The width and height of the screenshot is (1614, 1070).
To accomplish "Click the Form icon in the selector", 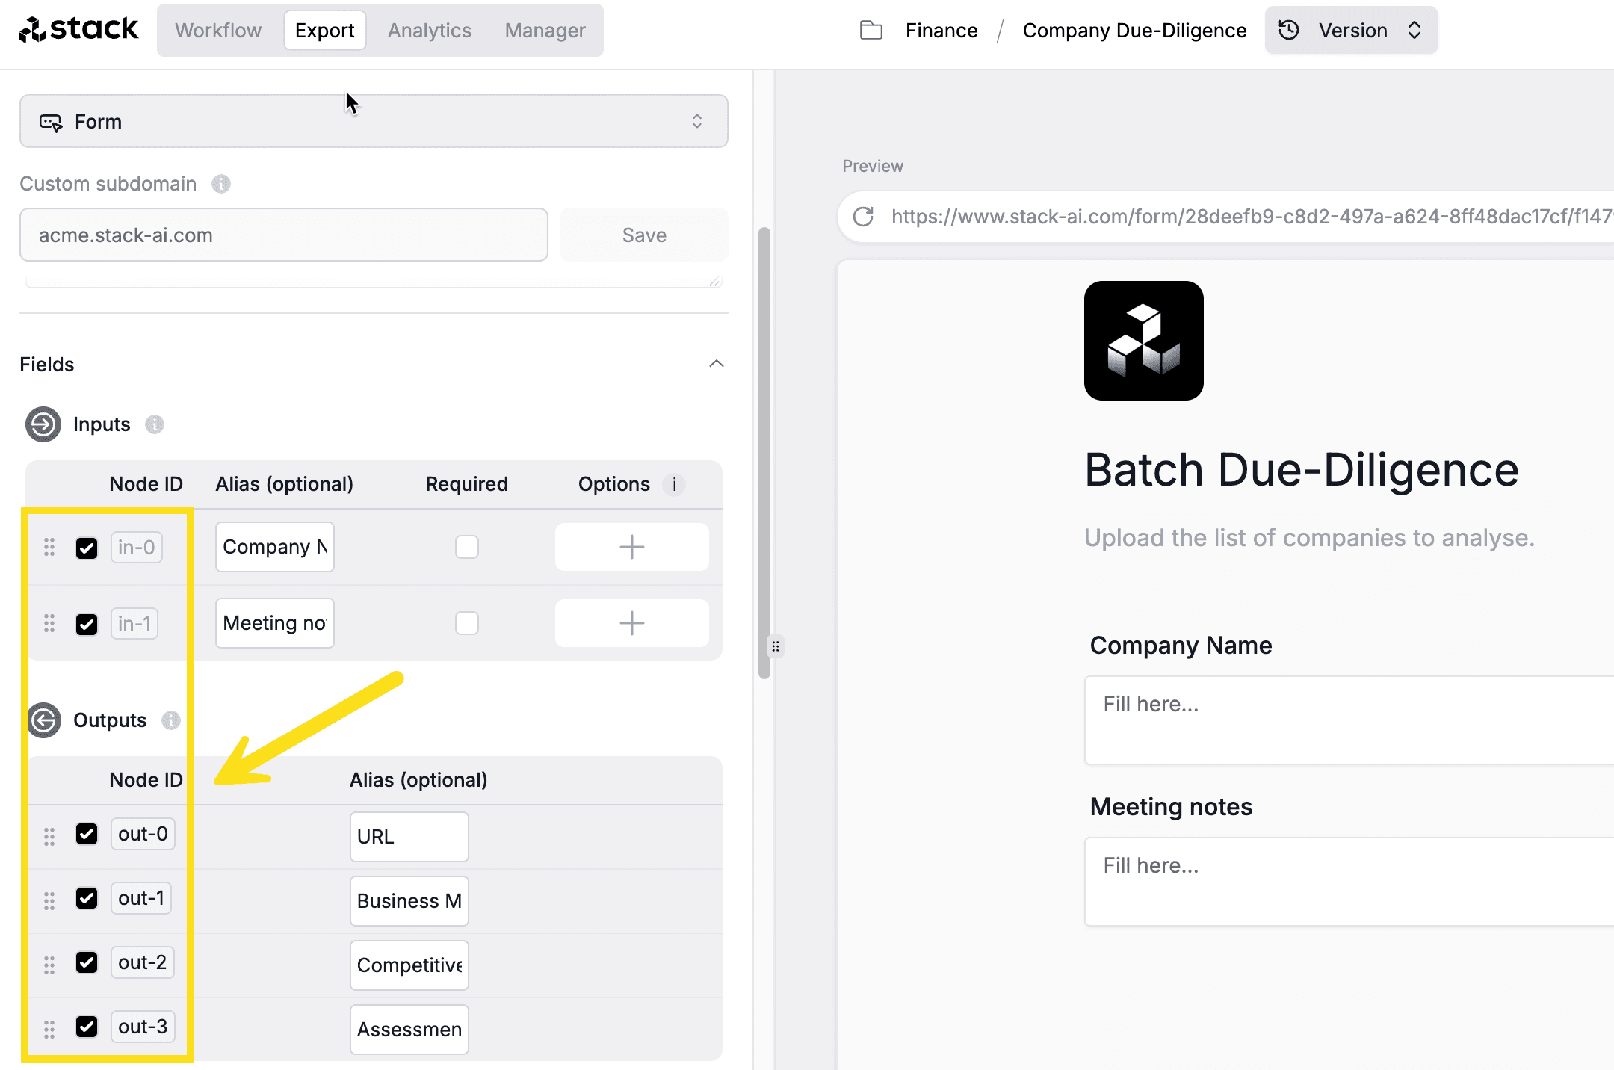I will [51, 122].
